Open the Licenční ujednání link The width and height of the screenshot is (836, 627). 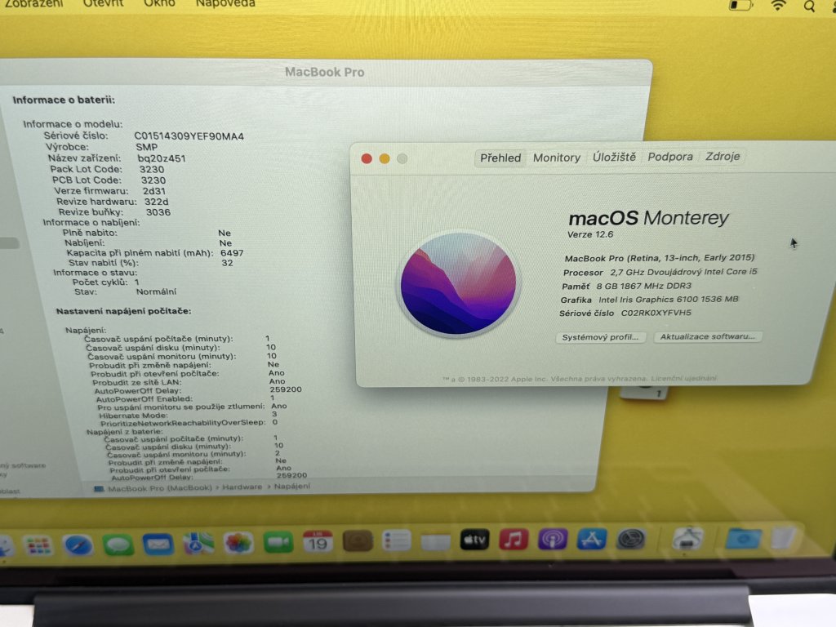tap(684, 378)
